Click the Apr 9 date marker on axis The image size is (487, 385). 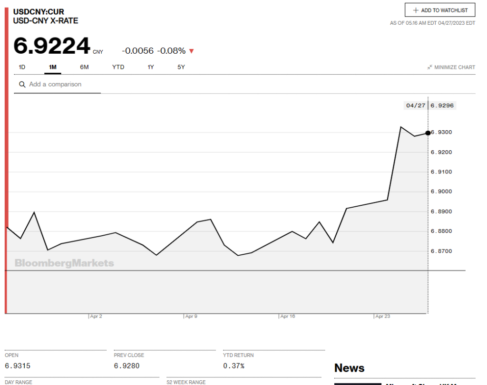pos(191,316)
